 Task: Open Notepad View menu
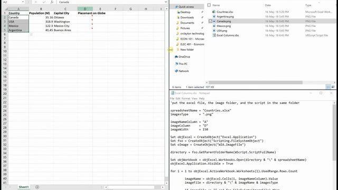click(194, 99)
